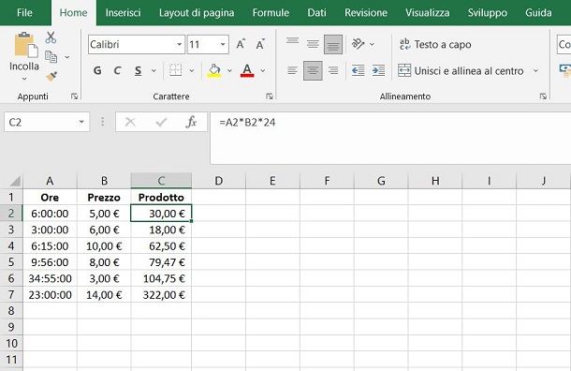571x371 pixels.
Task: Toggle bold G formatting
Action: click(x=97, y=70)
